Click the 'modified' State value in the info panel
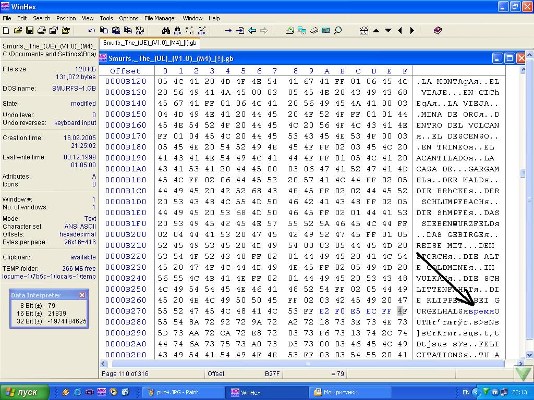Screen dimensions: 534x400 coord(83,104)
